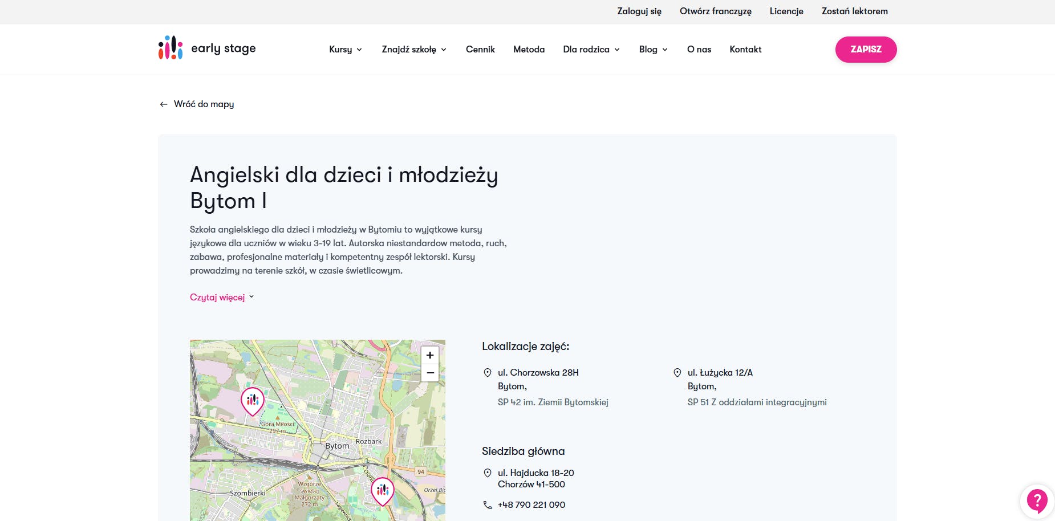This screenshot has height=521, width=1055.
Task: Expand the Kursy dropdown menu
Action: point(346,50)
